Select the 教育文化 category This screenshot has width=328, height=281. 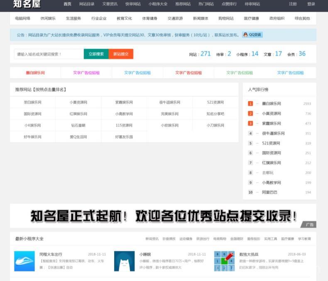(x=124, y=18)
